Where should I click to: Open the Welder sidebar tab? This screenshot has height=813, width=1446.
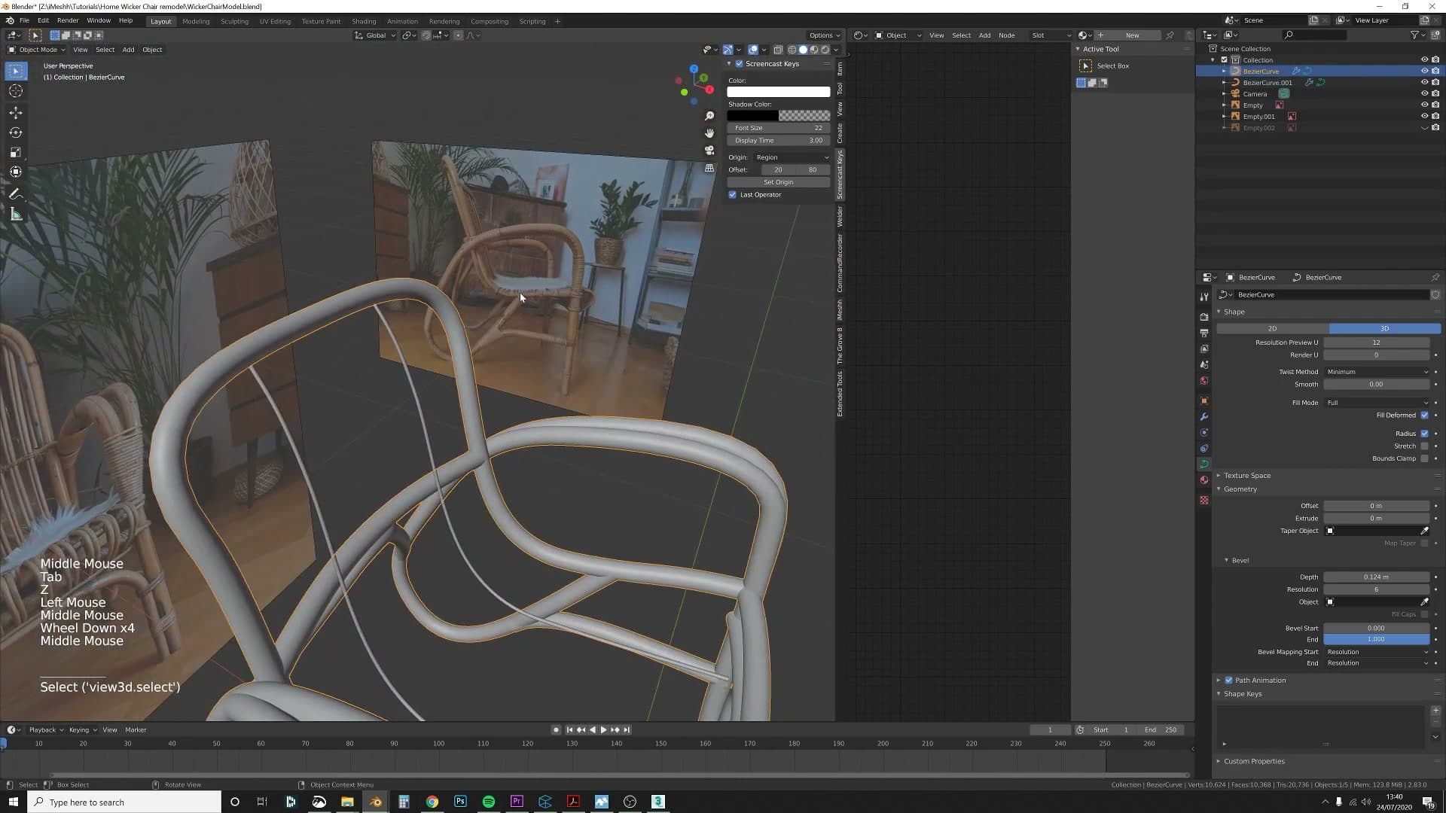[x=840, y=217]
